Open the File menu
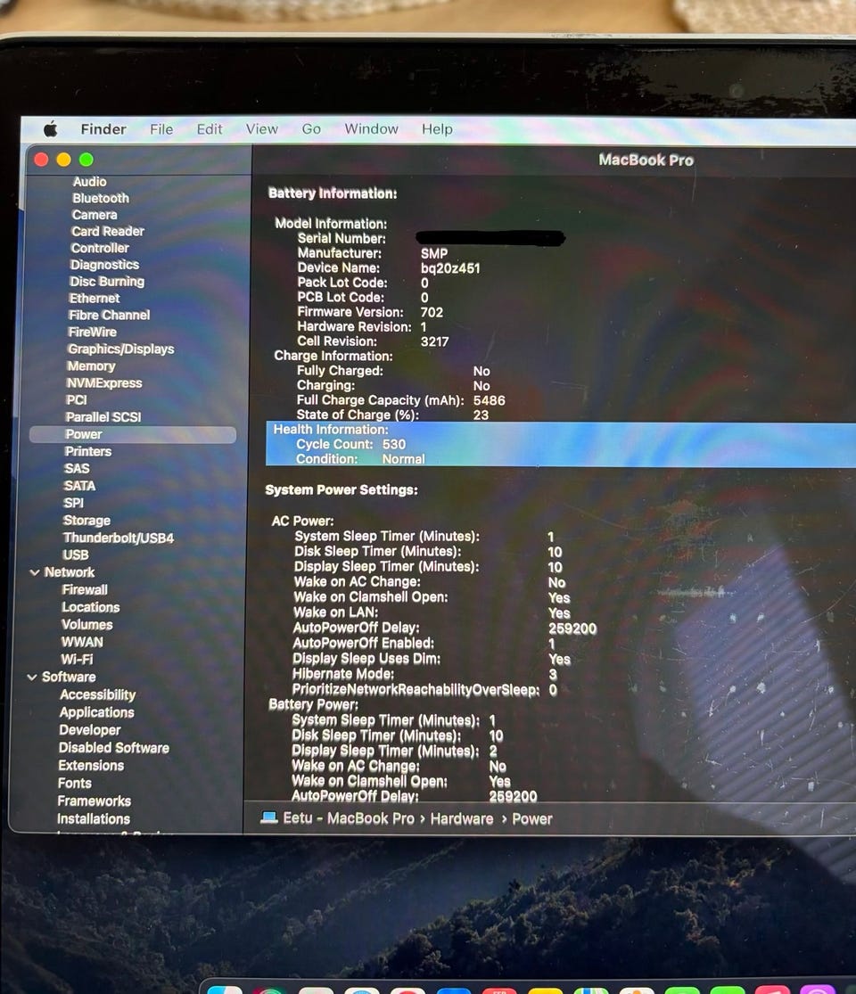 click(x=161, y=129)
